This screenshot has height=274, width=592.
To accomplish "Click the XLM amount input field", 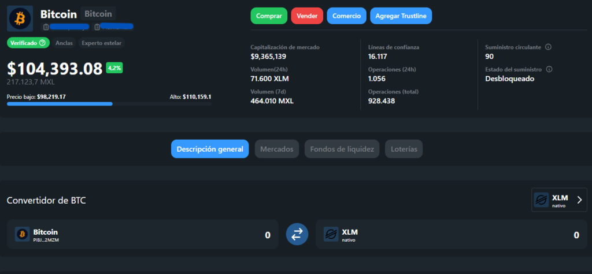I will coord(451,234).
